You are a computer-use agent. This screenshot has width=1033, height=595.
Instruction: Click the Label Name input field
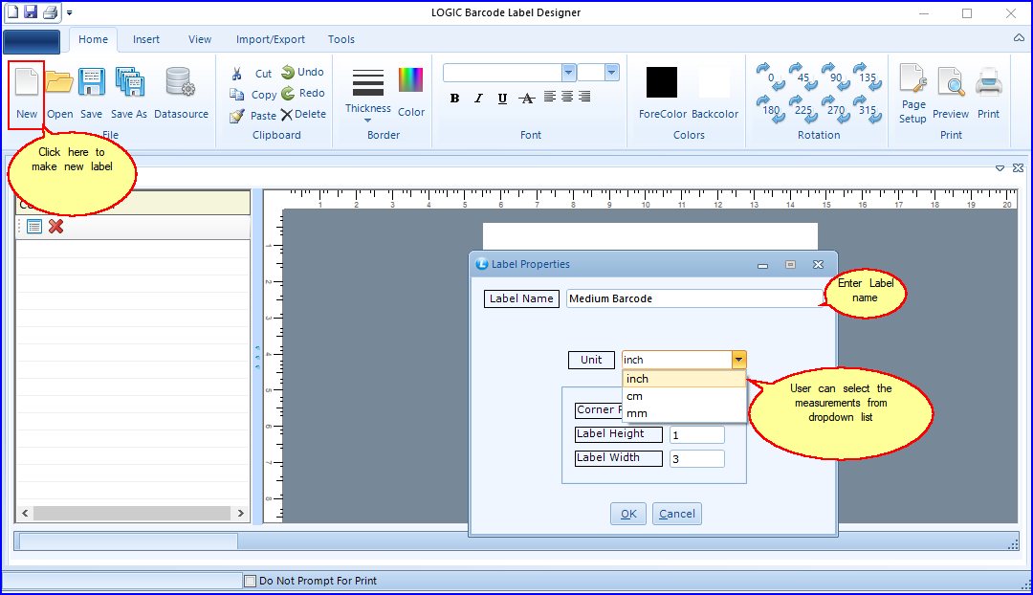tap(695, 298)
